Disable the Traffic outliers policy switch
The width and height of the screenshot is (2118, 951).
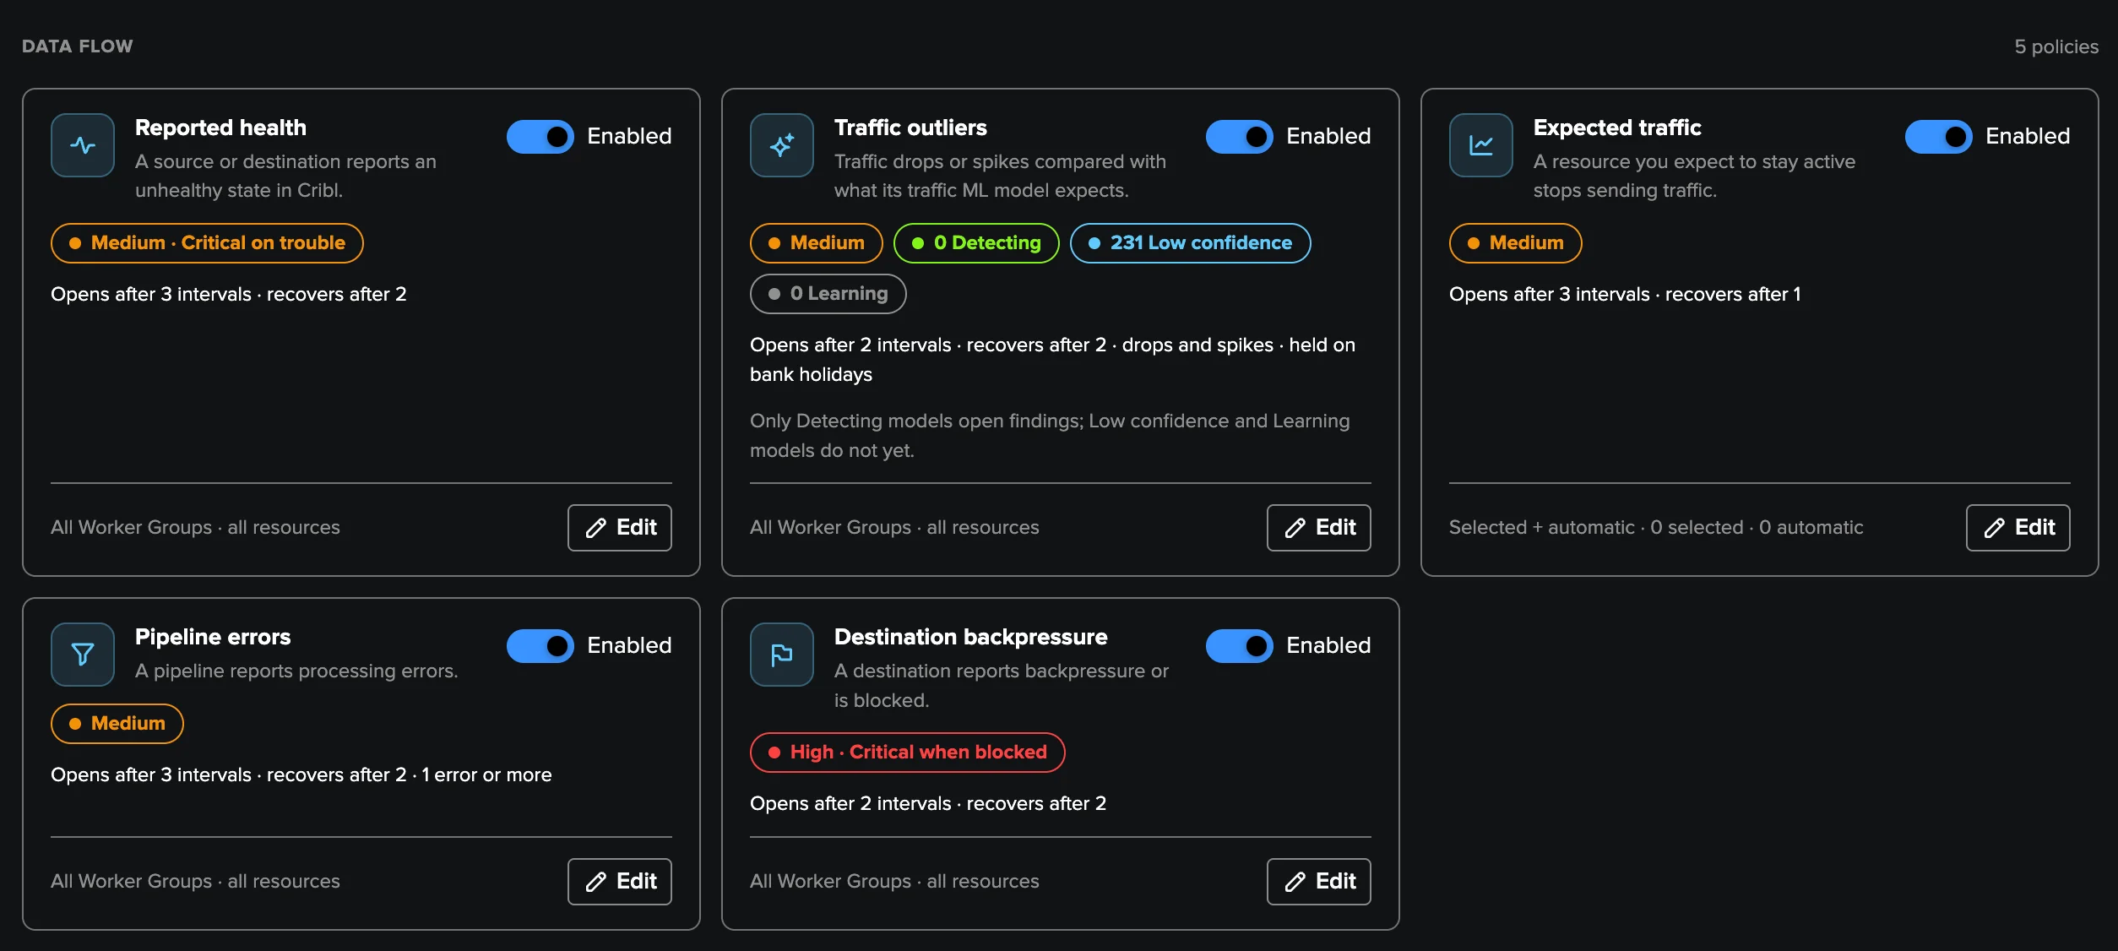(x=1240, y=137)
